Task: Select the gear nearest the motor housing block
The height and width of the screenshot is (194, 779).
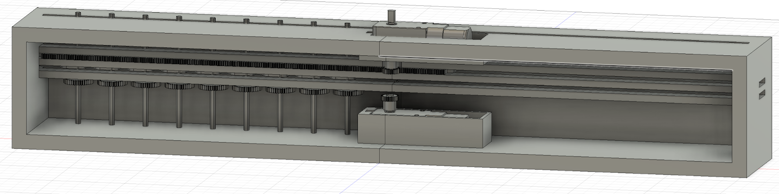Action: 347,92
